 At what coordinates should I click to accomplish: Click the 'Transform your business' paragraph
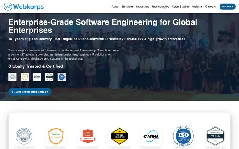tap(63, 54)
